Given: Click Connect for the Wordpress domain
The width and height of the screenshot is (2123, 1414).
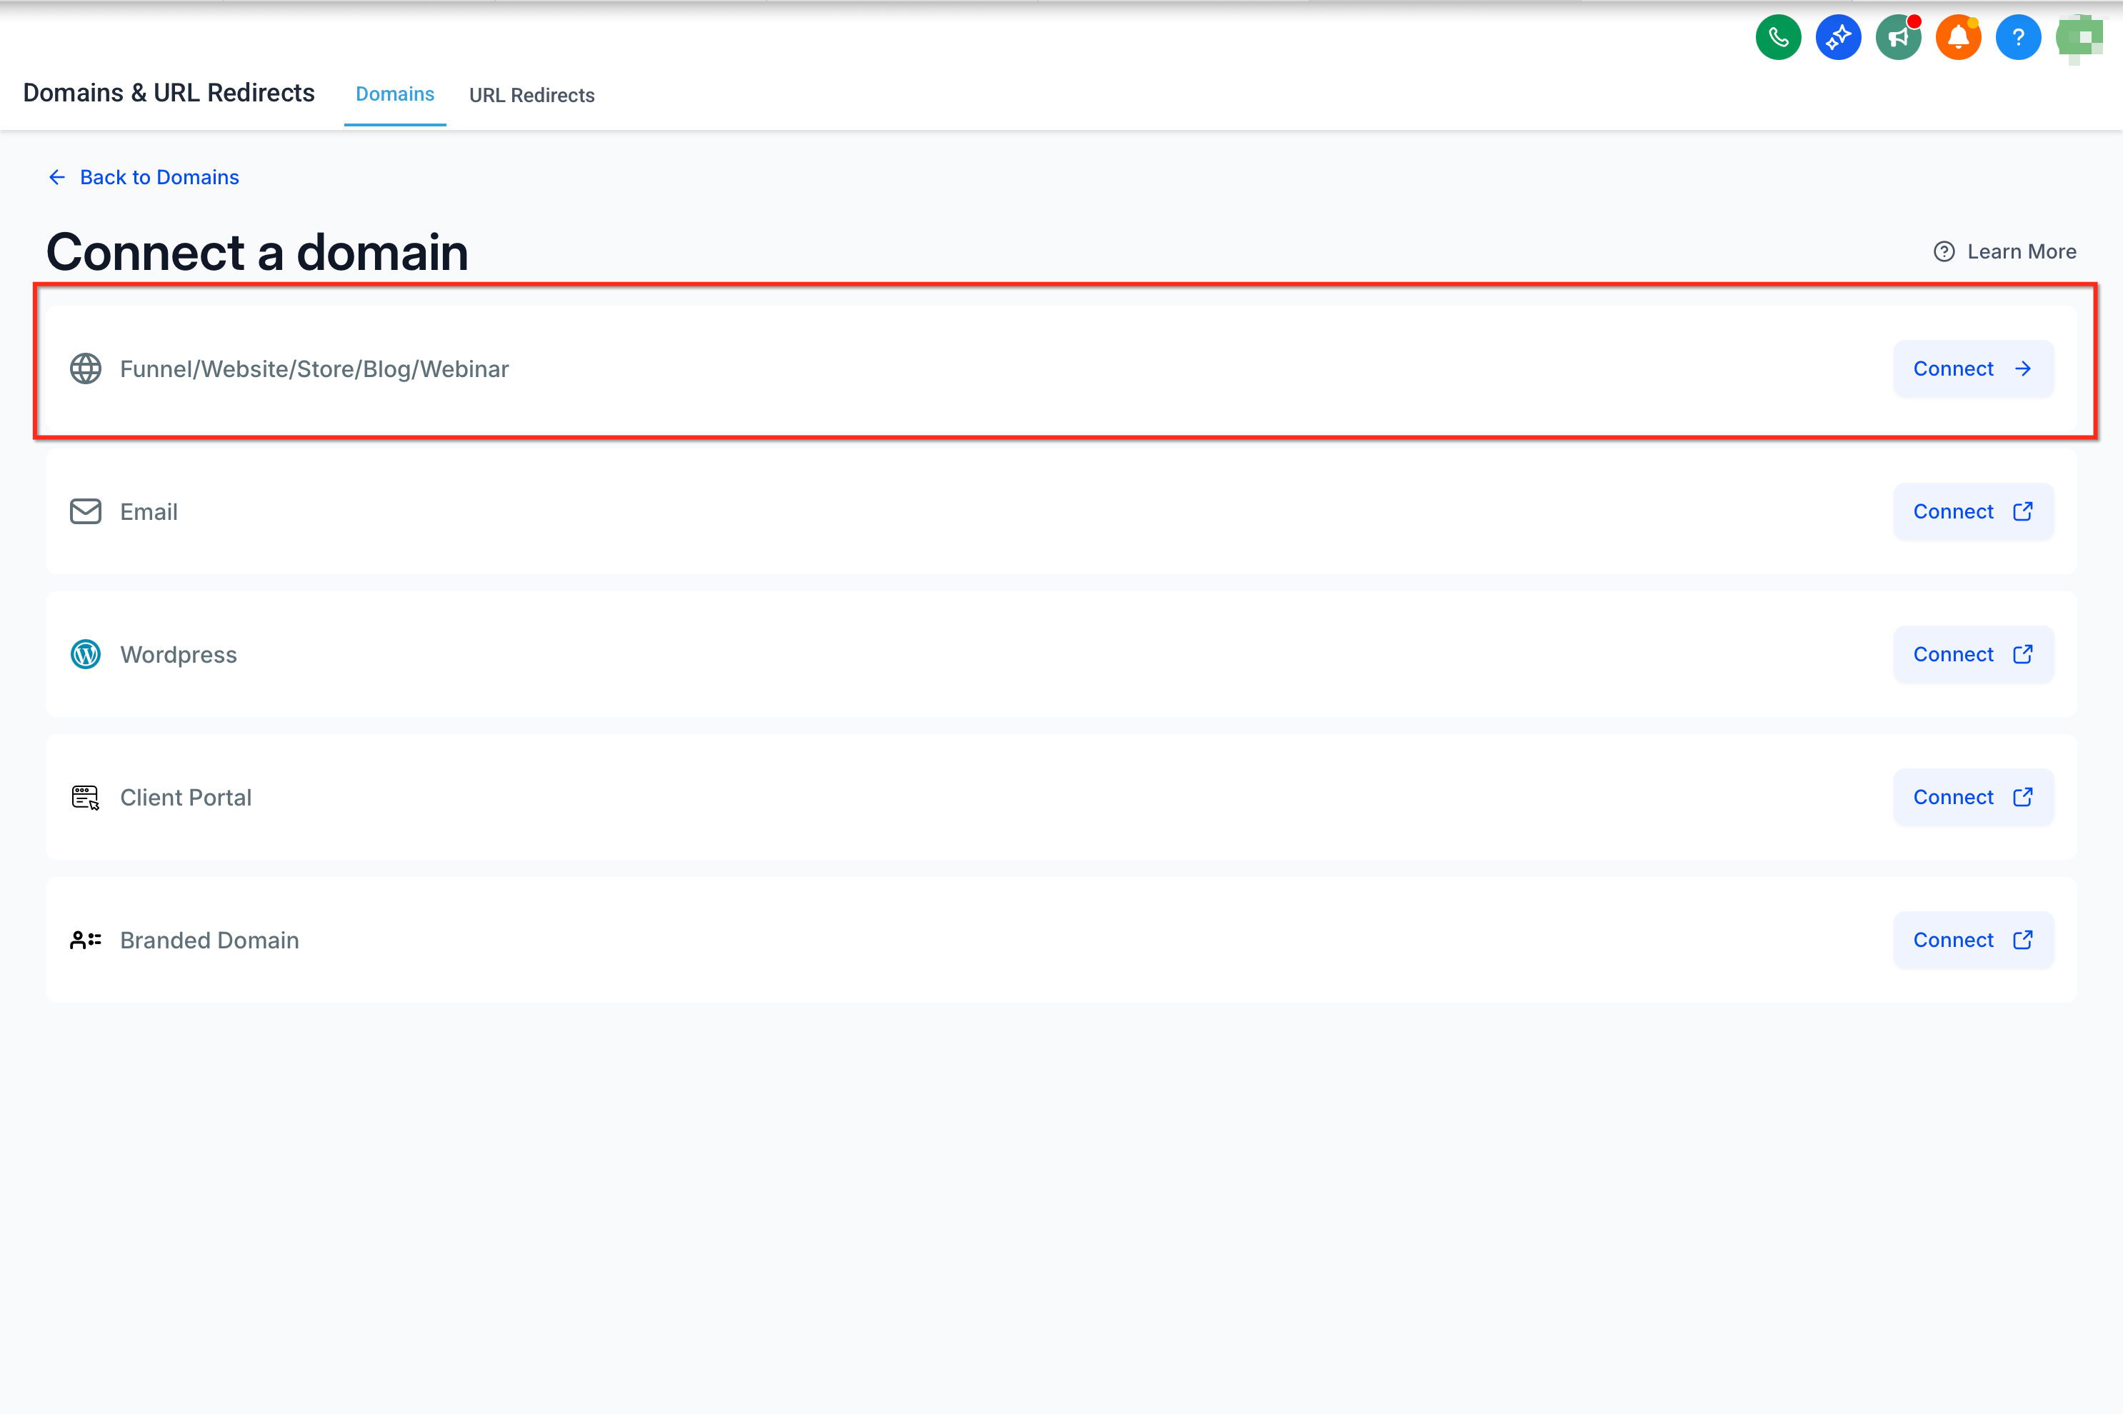Looking at the screenshot, I should point(1973,655).
